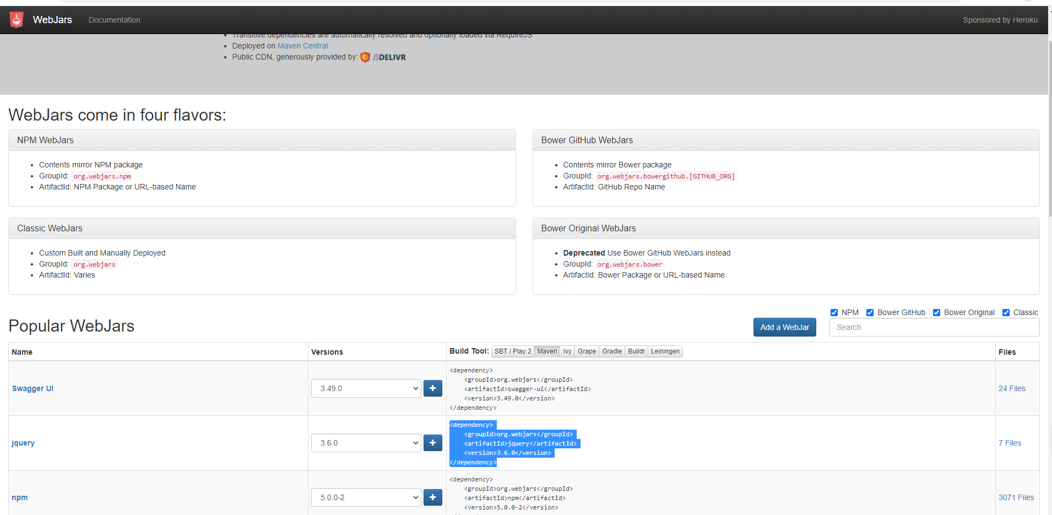Click the Popular WebJars heading
The height and width of the screenshot is (515, 1052).
72,326
